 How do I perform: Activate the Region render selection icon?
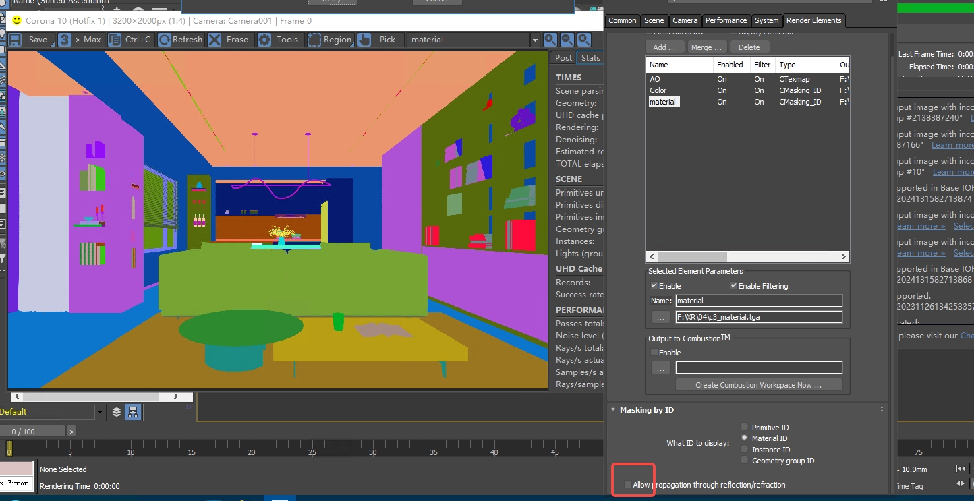pos(314,40)
